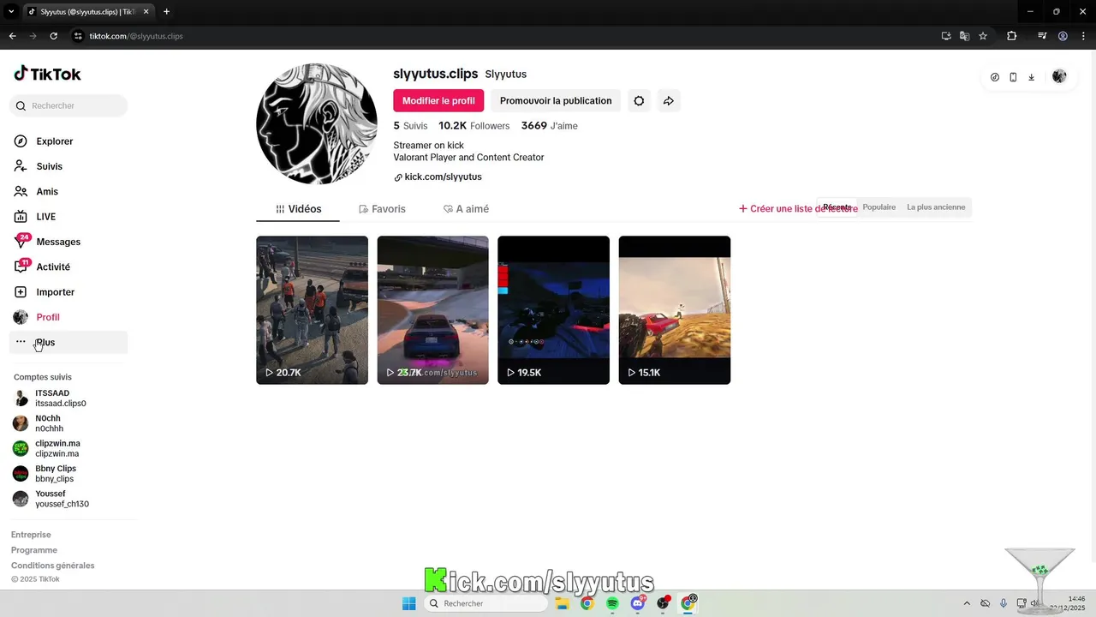Screen dimensions: 1096x617
Task: Select the Favoris tab
Action: pyautogui.click(x=382, y=209)
